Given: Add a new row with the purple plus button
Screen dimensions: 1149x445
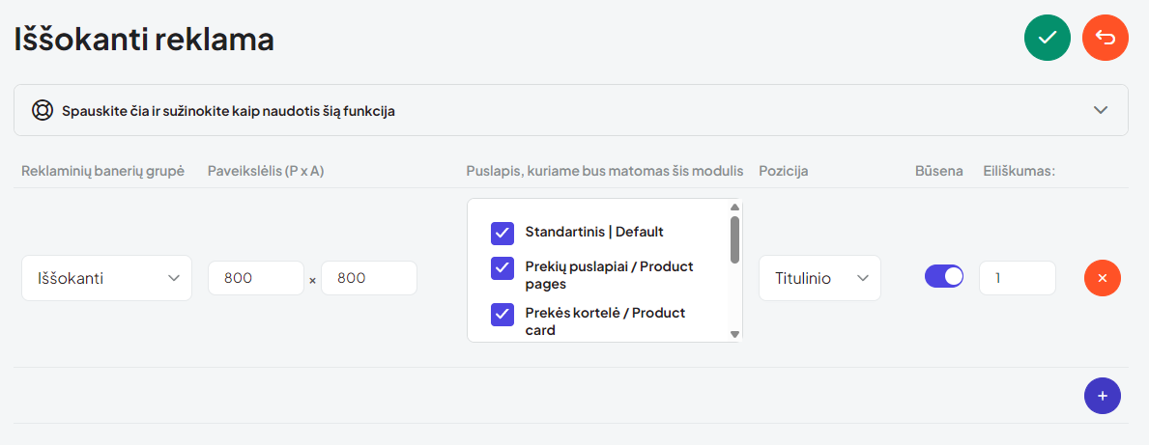Looking at the screenshot, I should pos(1102,396).
